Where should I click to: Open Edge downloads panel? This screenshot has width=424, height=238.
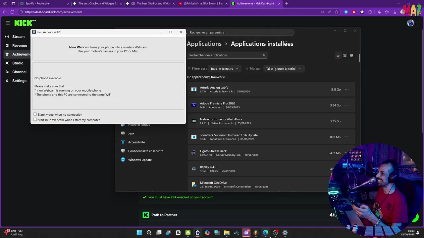395,12
